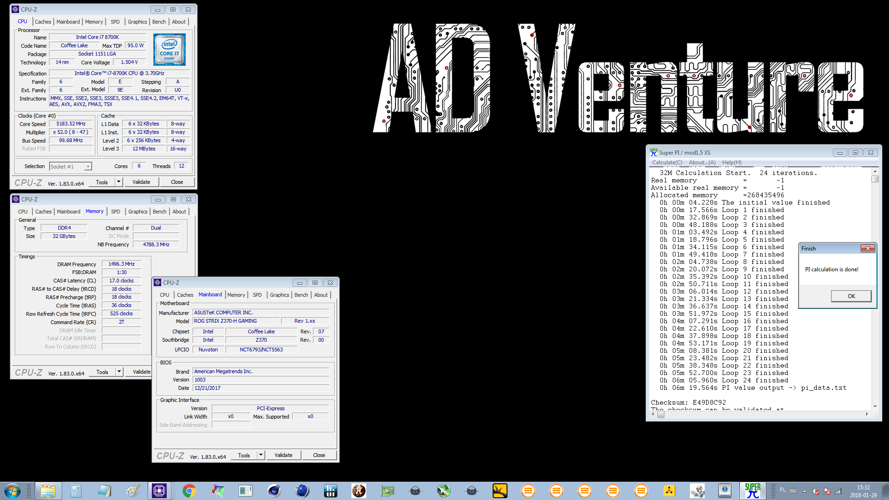Click the 'PI calculation is done!' message
Viewport: 889px width, 500px height.
[832, 269]
